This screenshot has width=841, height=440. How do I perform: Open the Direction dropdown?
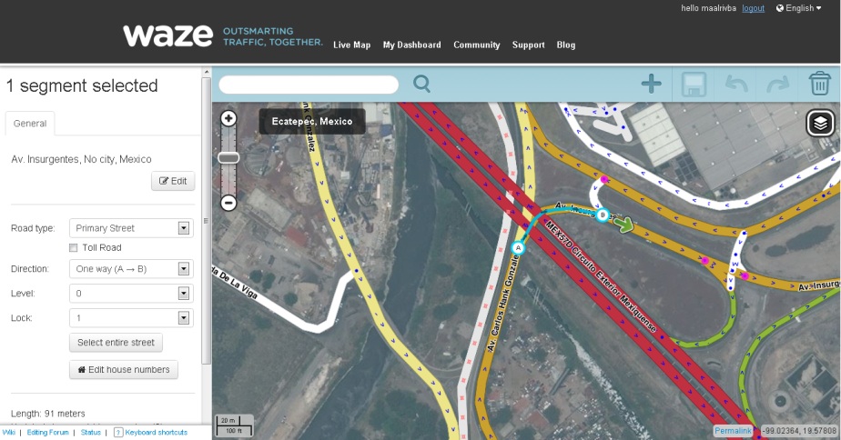[x=131, y=269]
